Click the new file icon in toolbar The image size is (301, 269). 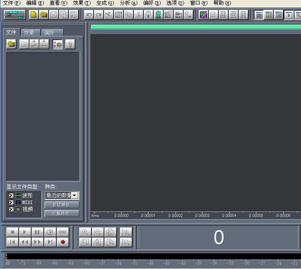pyautogui.click(x=33, y=15)
